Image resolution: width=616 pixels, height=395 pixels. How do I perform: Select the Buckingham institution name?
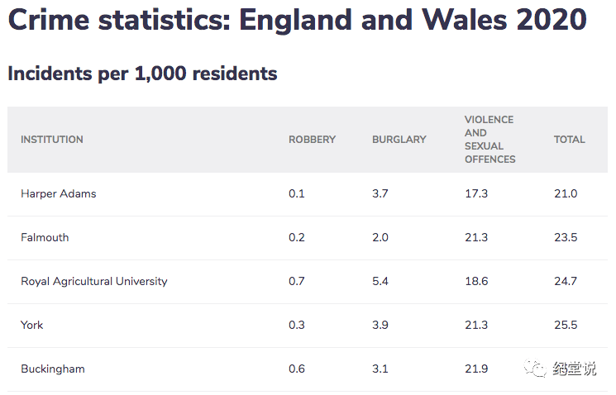pos(53,369)
